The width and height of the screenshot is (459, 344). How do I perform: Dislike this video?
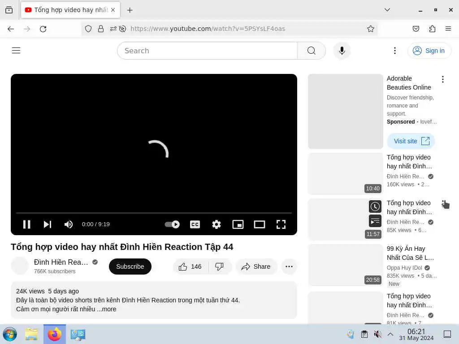pos(220,267)
